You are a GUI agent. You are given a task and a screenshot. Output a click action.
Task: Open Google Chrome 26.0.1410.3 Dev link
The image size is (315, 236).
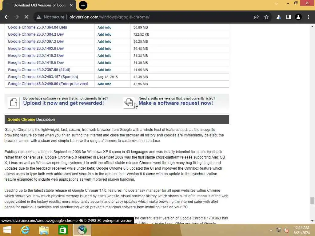36,55
